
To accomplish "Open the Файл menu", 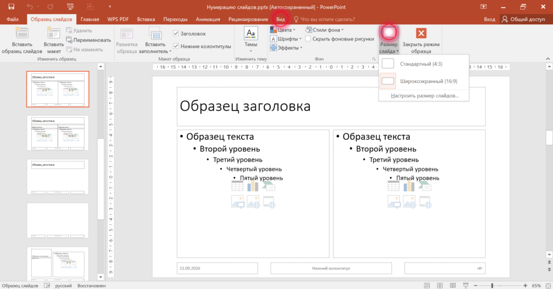I will 12,19.
